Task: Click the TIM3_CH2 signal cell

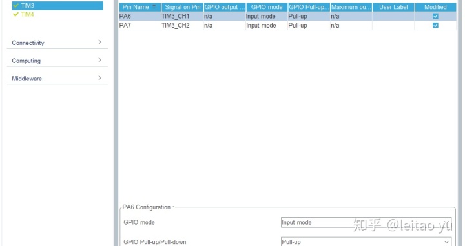Action: (x=182, y=25)
